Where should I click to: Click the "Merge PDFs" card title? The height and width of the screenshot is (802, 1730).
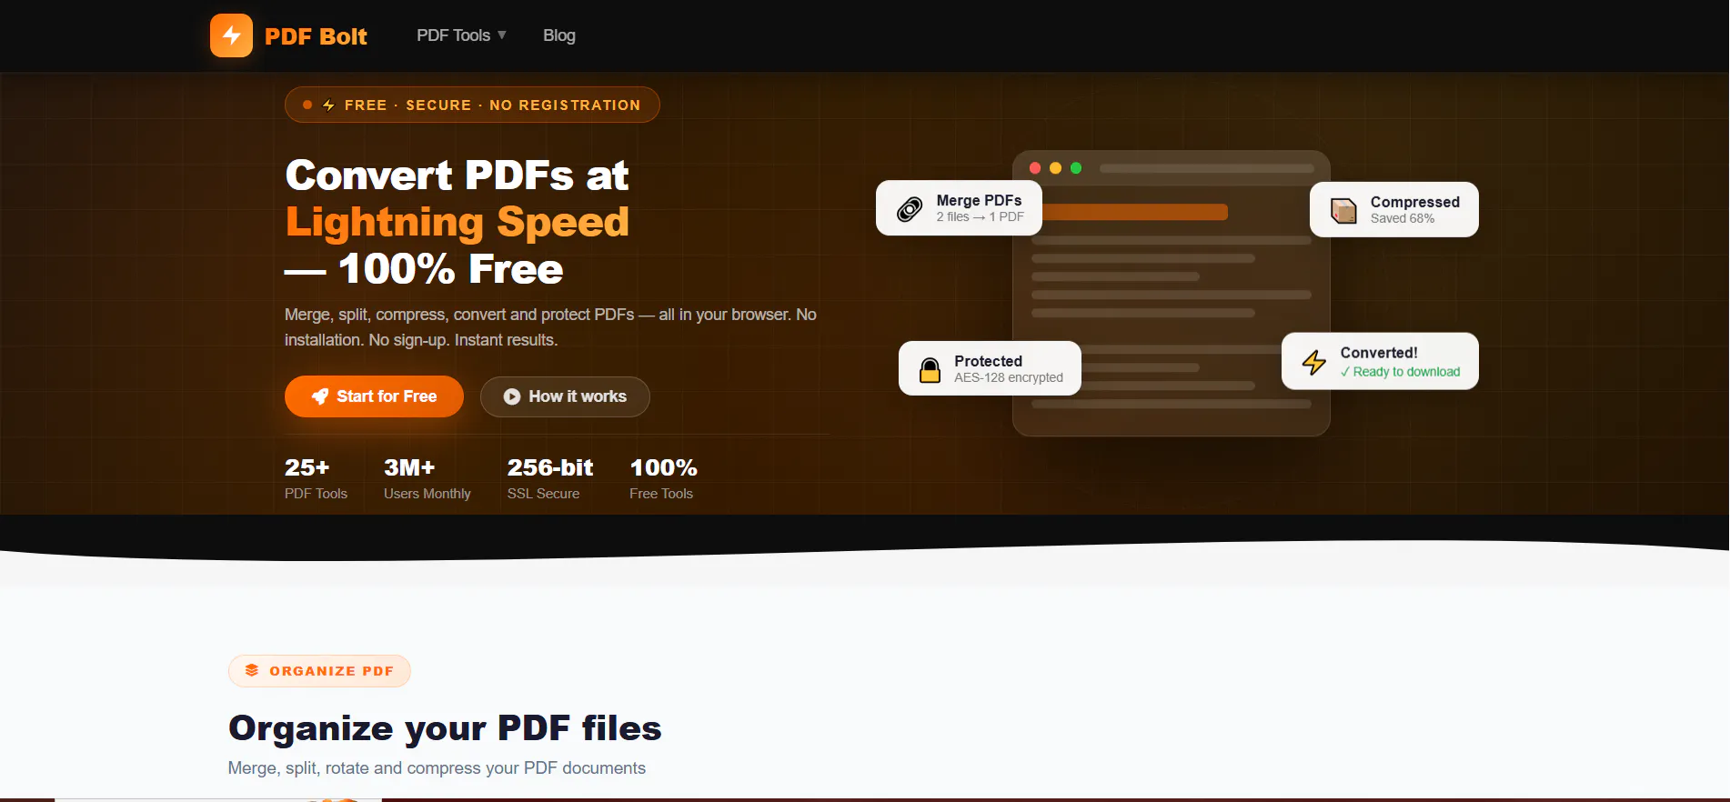click(979, 200)
